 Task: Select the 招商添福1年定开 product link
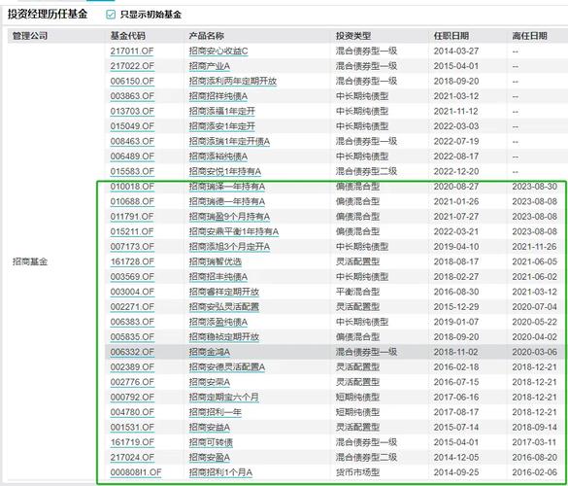coord(222,112)
